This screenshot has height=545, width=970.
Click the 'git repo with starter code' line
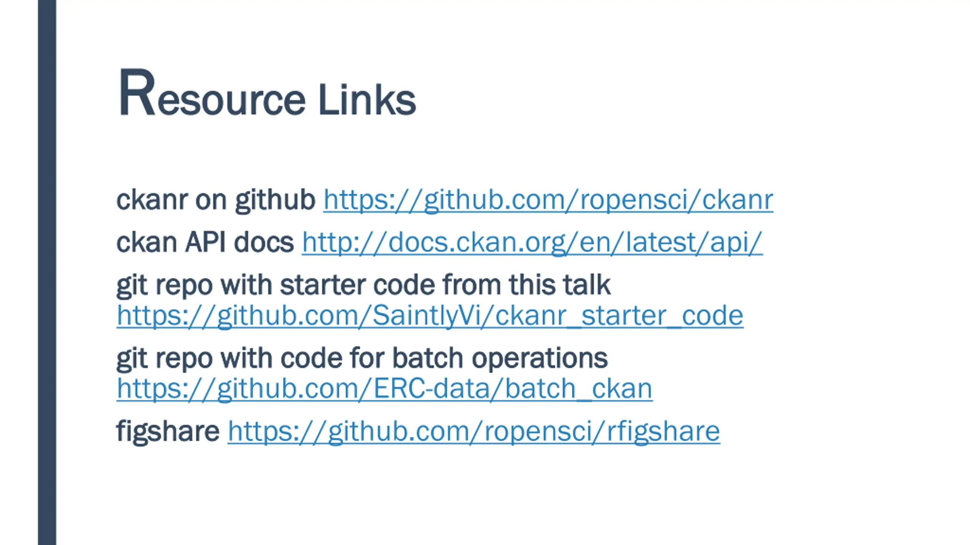[x=363, y=285]
